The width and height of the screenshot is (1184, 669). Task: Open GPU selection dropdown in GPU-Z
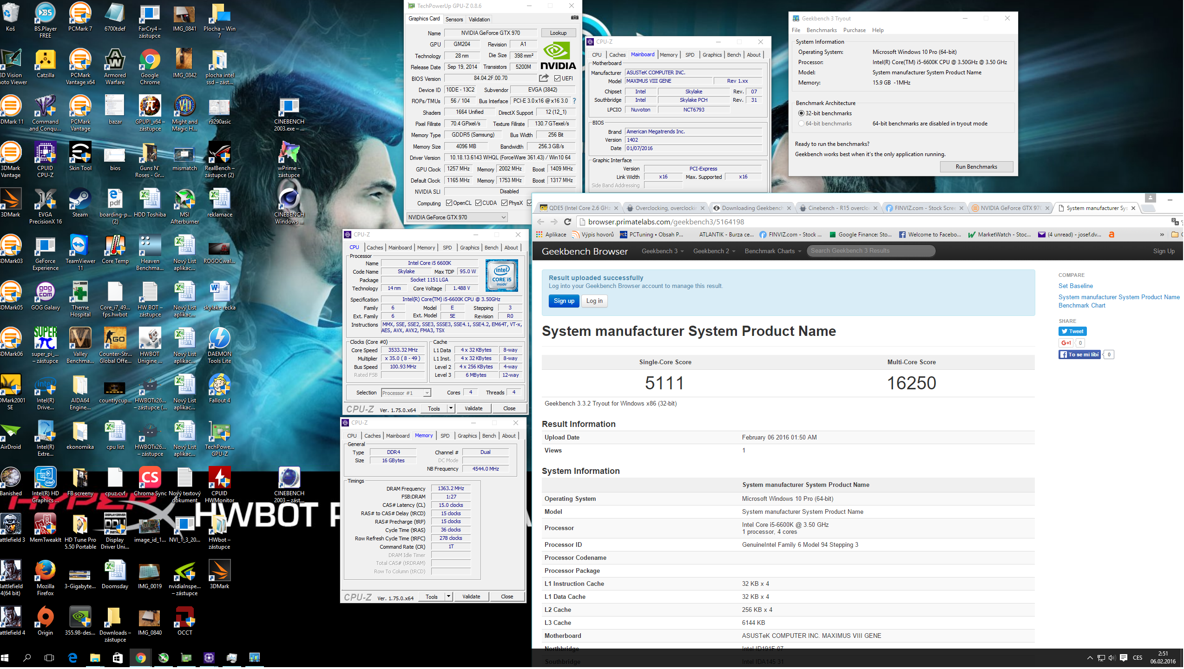click(457, 217)
